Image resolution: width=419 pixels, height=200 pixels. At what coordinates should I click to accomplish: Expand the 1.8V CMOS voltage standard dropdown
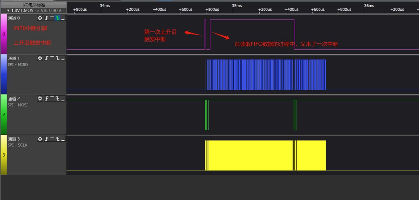[9, 10]
